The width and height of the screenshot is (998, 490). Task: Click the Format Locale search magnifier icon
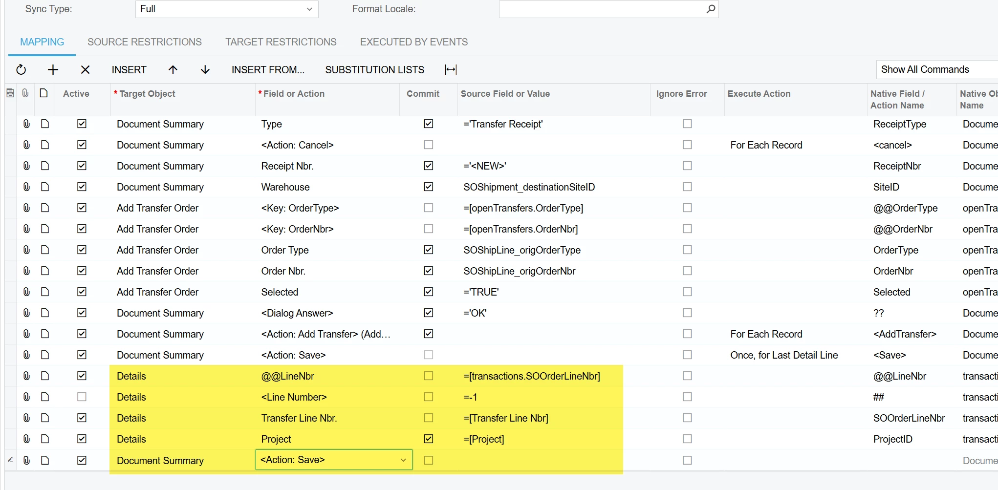pyautogui.click(x=711, y=9)
